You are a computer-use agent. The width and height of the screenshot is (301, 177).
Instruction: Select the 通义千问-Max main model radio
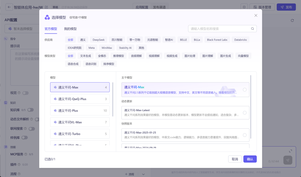pos(245,90)
